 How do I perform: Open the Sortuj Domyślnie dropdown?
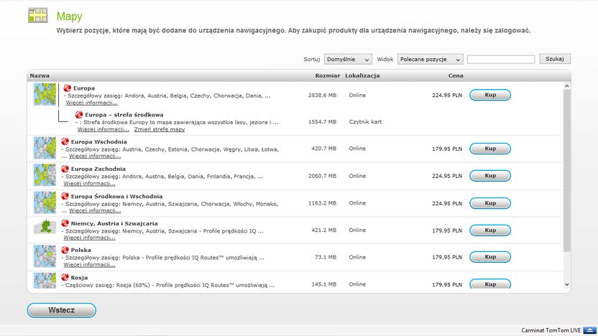[348, 59]
